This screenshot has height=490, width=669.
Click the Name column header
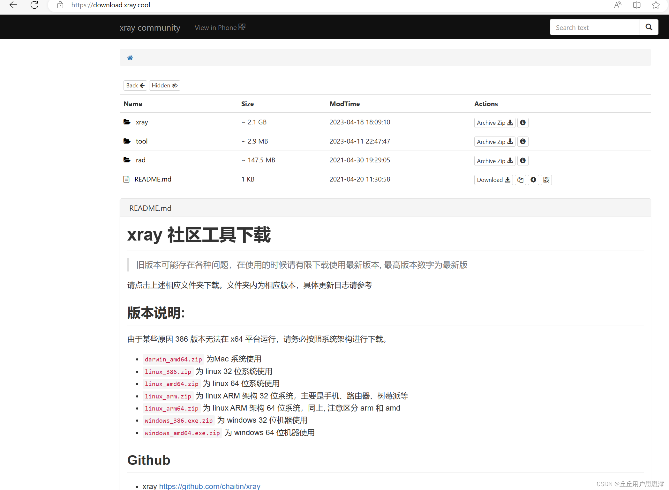(x=133, y=104)
